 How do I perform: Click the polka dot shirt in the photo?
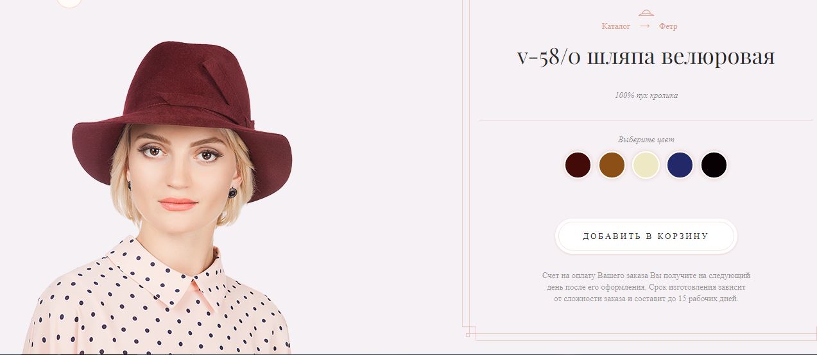(160, 301)
